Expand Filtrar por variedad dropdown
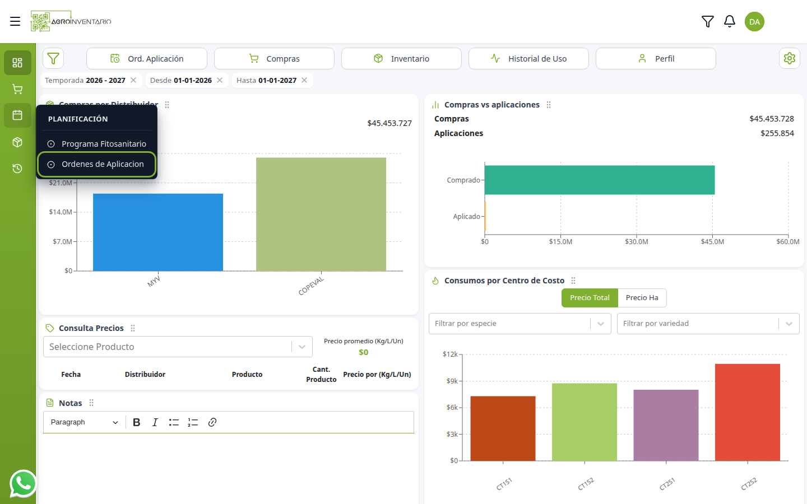Viewport: 807px width, 504px height. pos(708,324)
